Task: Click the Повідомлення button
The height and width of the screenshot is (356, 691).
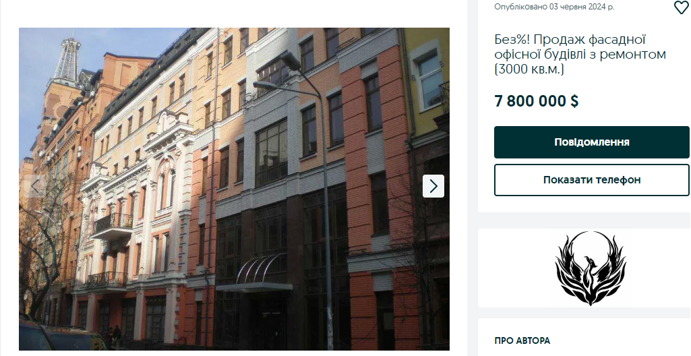Action: (x=591, y=142)
